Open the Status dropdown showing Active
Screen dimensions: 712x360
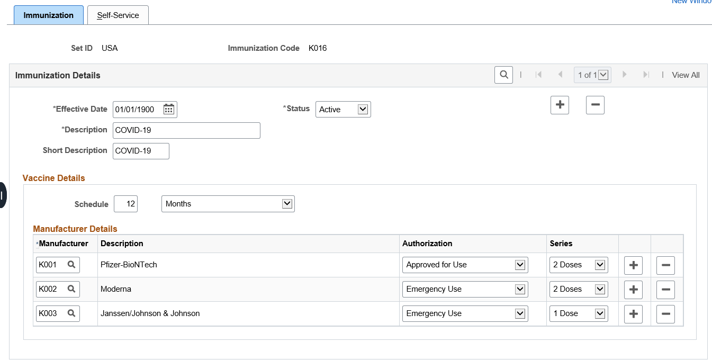[343, 110]
